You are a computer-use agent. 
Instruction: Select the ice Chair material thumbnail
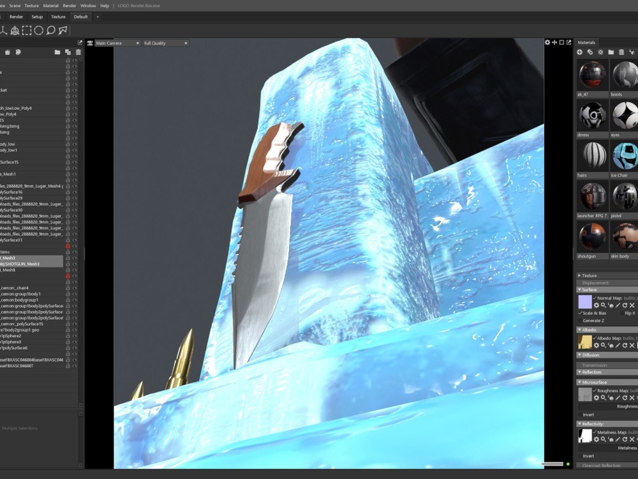pyautogui.click(x=625, y=156)
